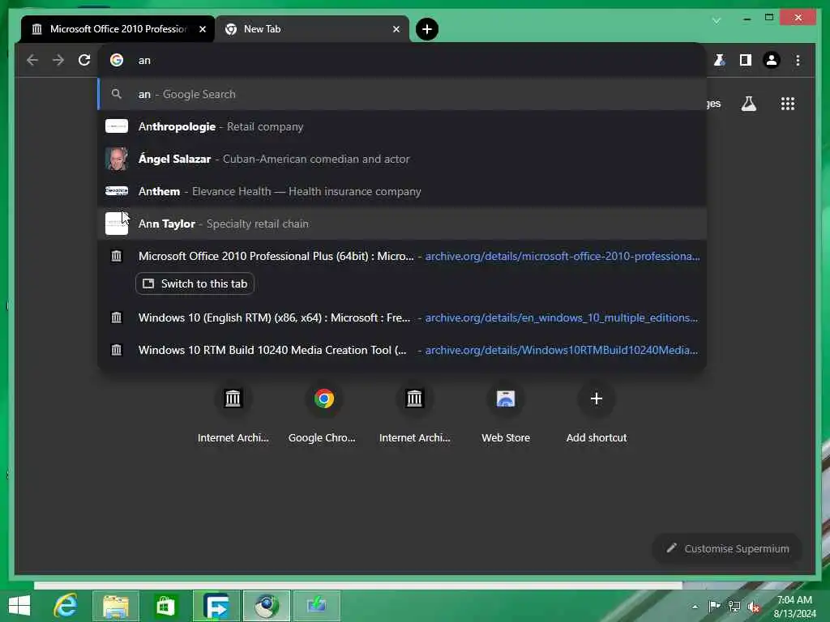Click the magnifier icon on the Google Search row
This screenshot has height=622, width=830.
pyautogui.click(x=117, y=94)
